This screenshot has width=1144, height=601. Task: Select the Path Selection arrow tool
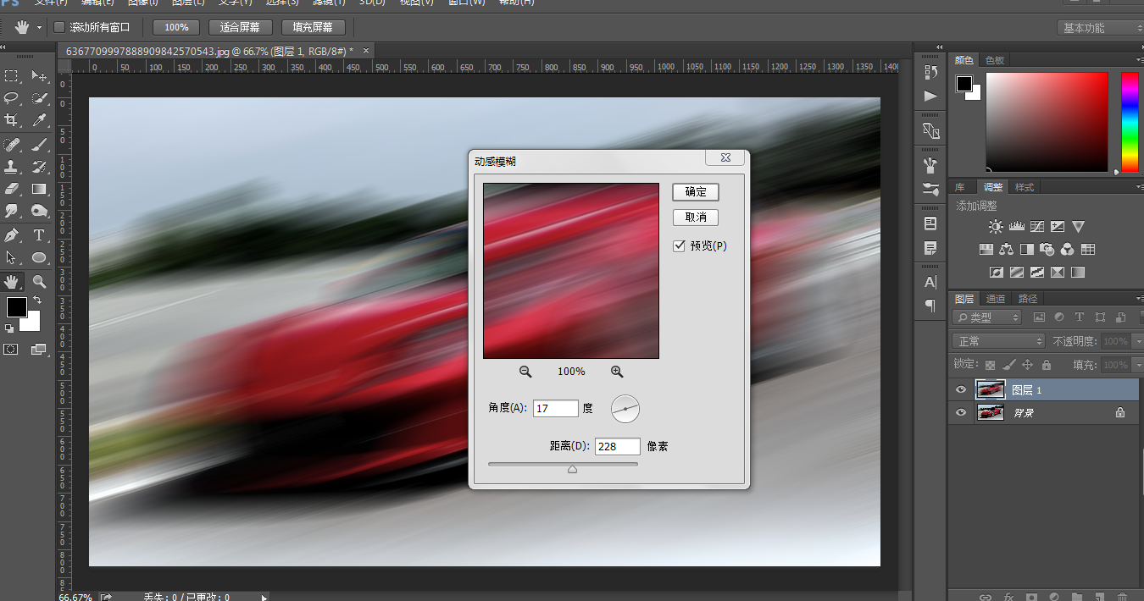pos(12,257)
